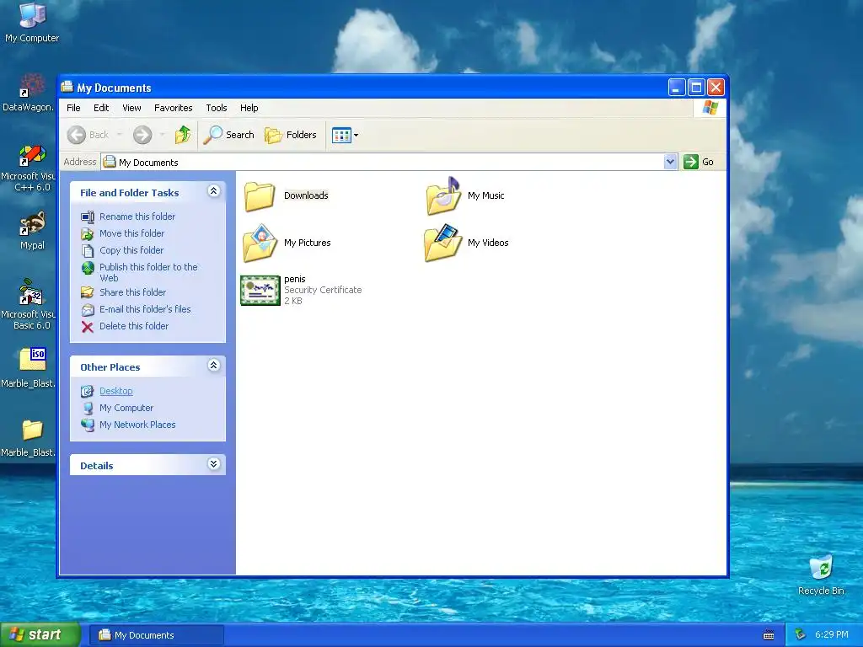863x647 pixels.
Task: Click the Rename this folder icon
Action: [x=87, y=217]
